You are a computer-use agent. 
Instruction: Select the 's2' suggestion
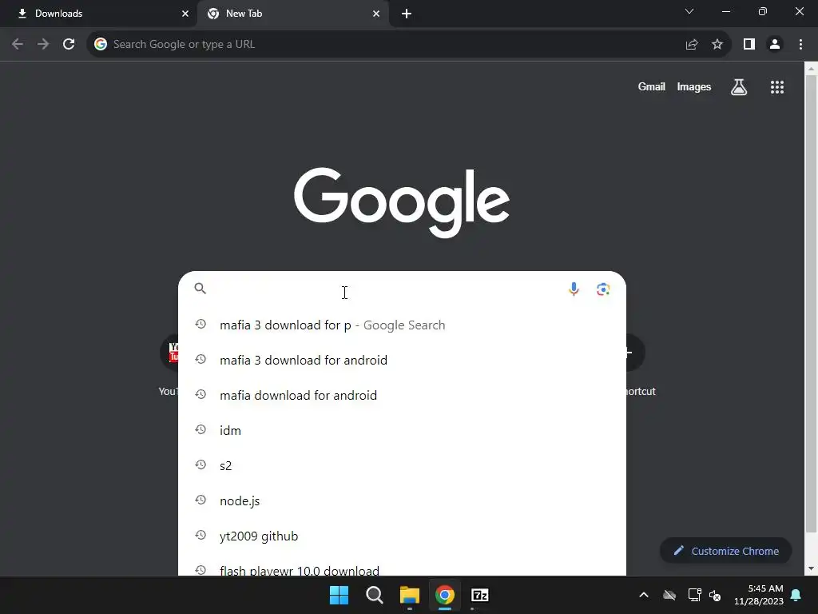click(402, 466)
